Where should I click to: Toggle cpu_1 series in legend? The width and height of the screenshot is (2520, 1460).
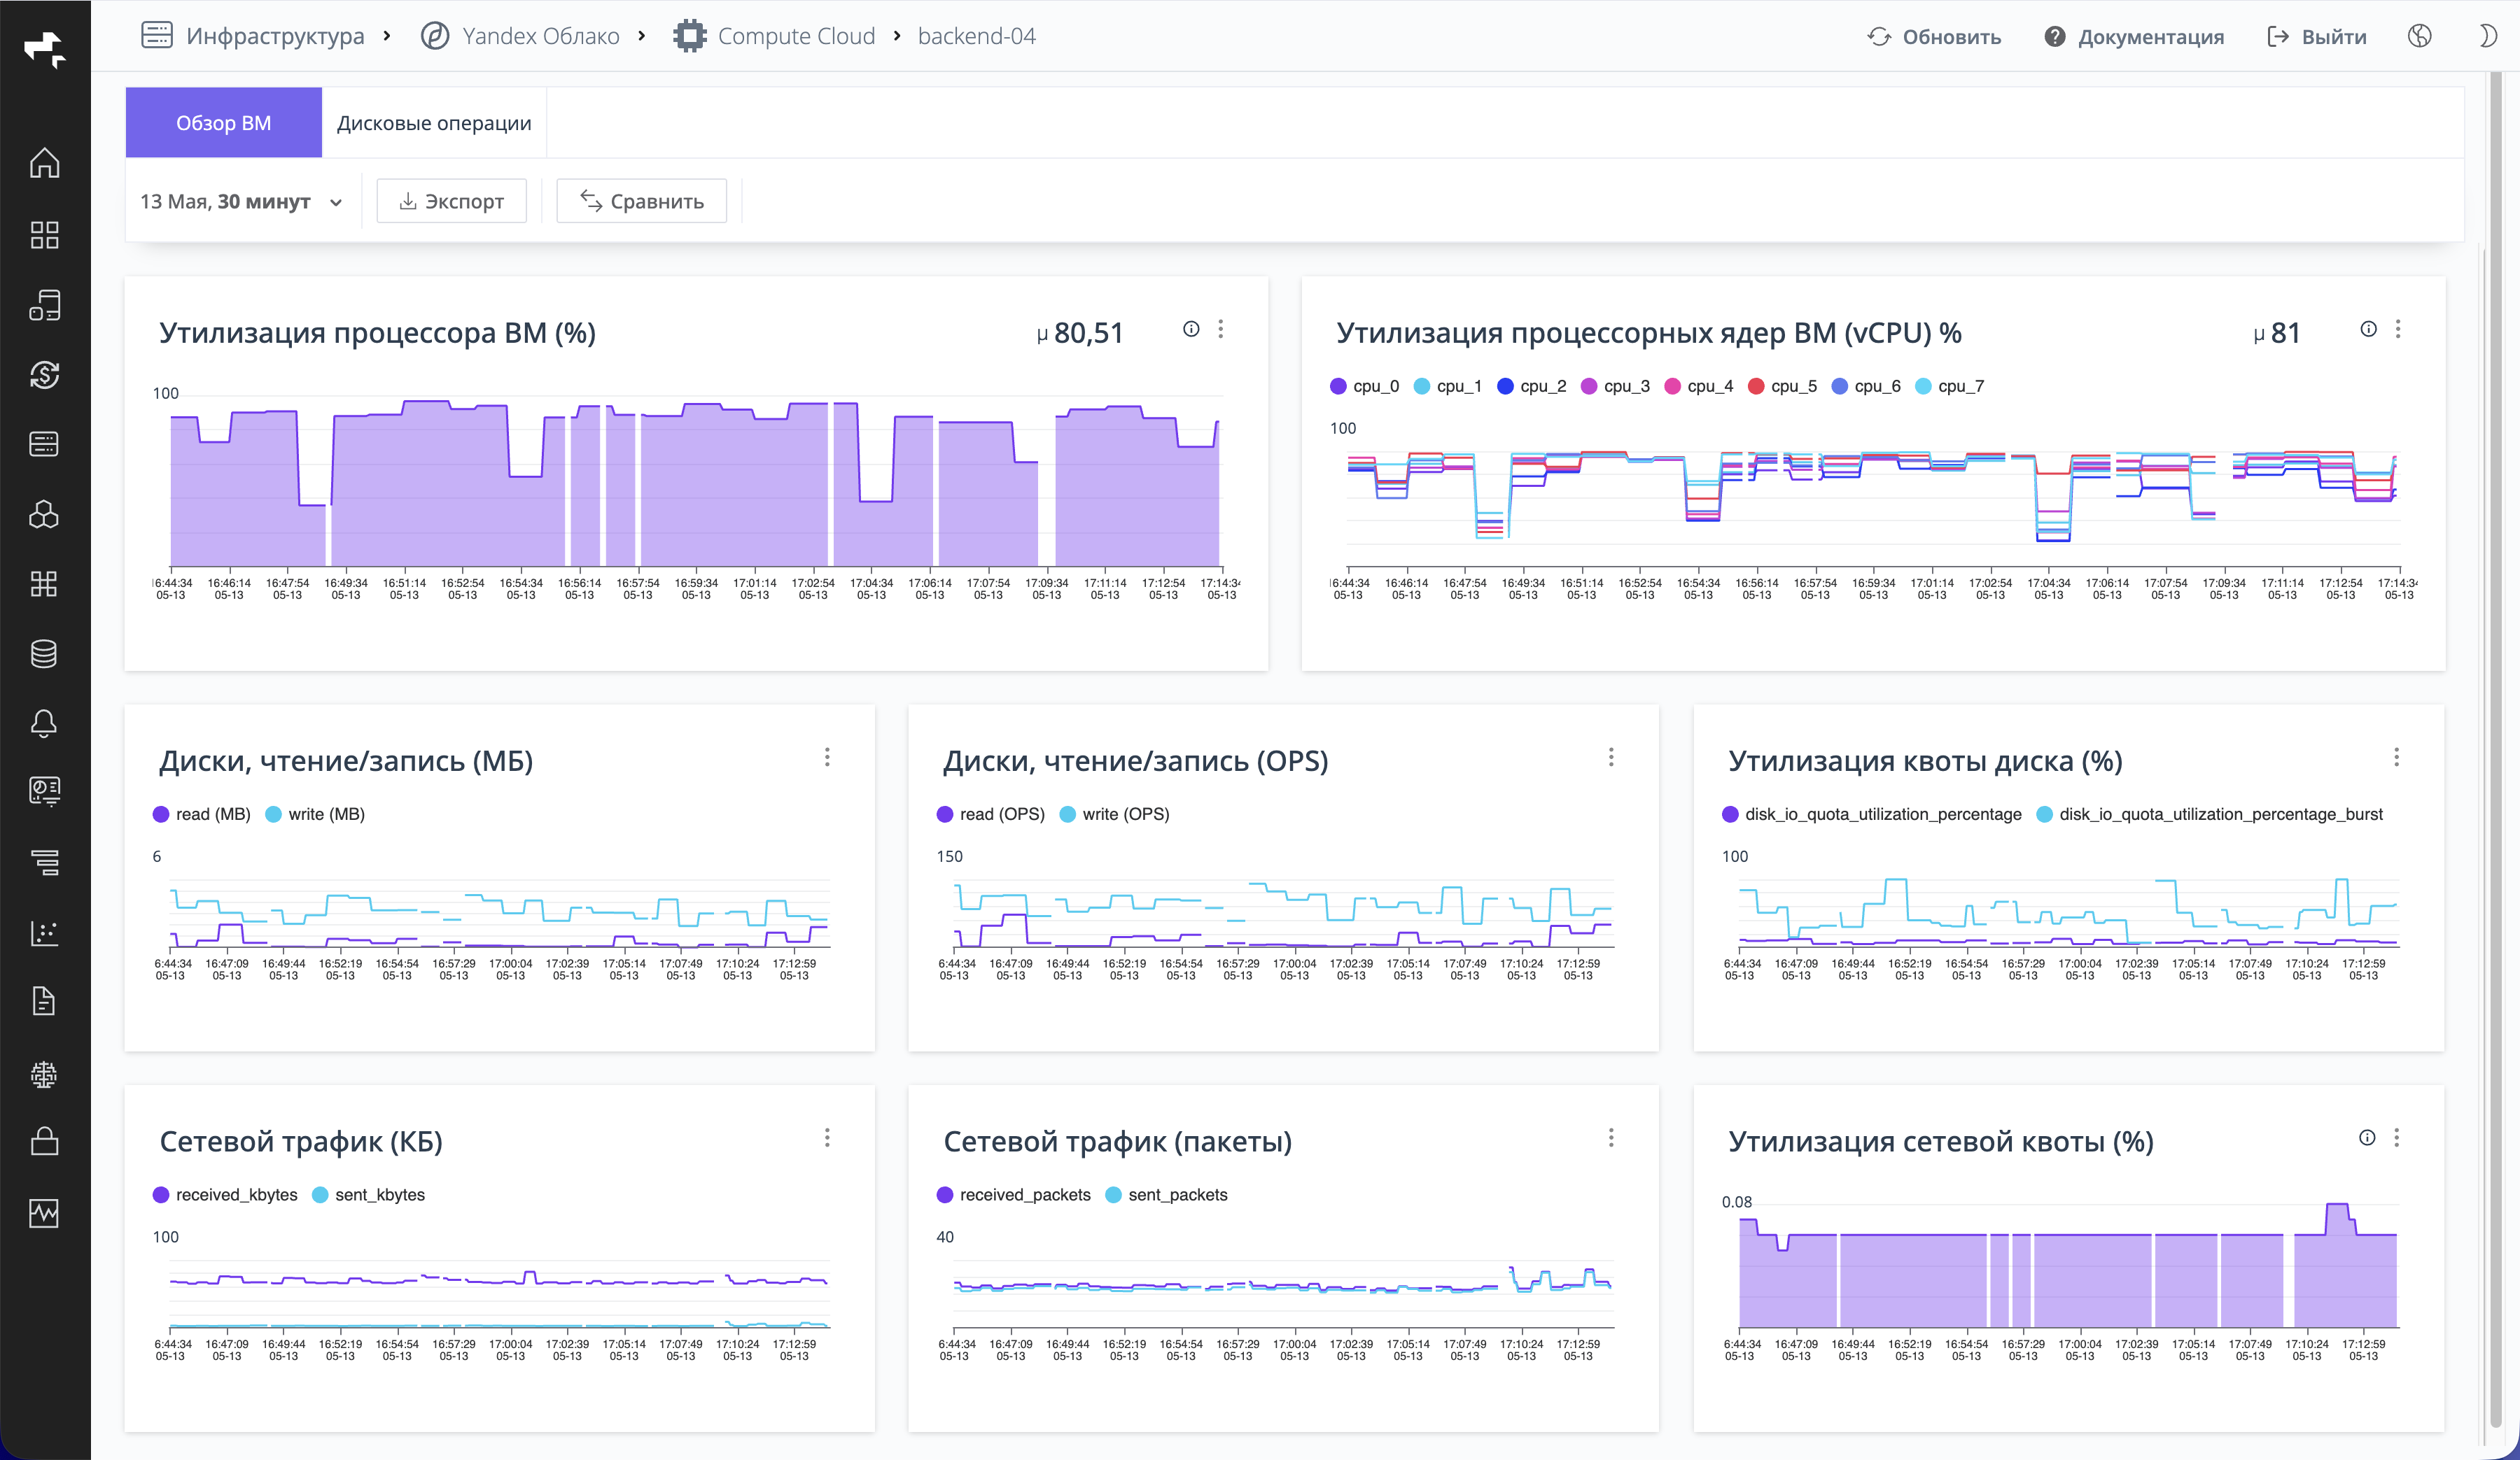click(x=1447, y=387)
